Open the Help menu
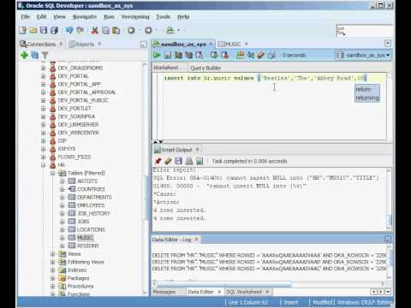 (x=183, y=17)
